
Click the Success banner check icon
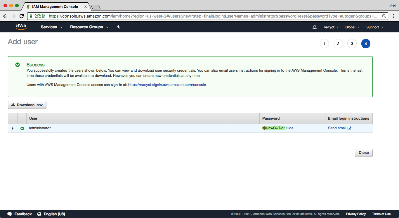[18, 65]
